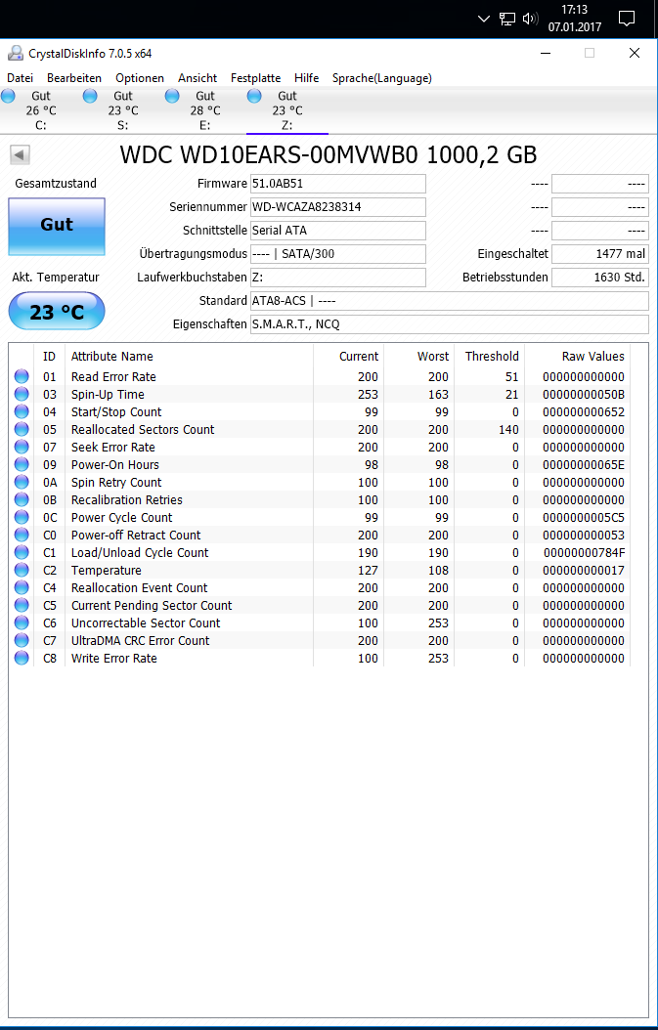Screen dimensions: 658x1030
Task: Click the Threshold column header
Action: (x=493, y=356)
